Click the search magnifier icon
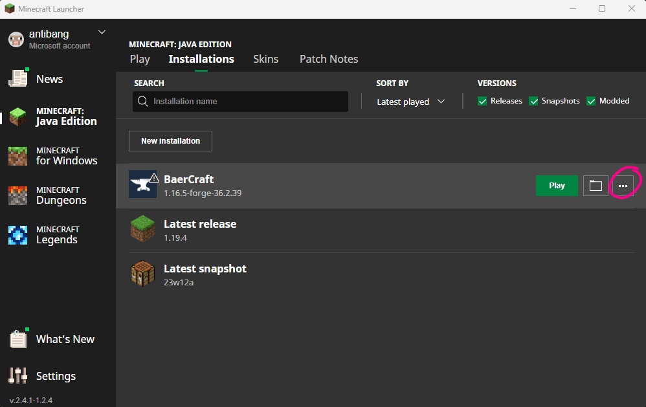Viewport: 646px width, 407px height. [143, 102]
